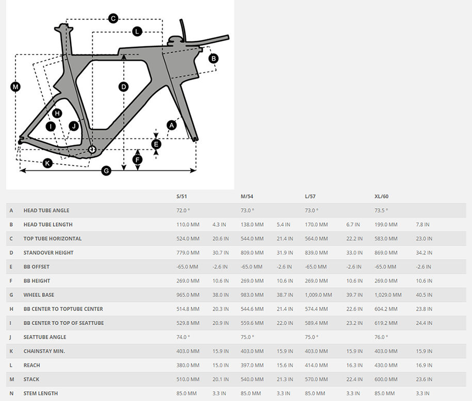The height and width of the screenshot is (401, 472).
Task: Click the circled K chainstay marker
Action: tap(47, 163)
